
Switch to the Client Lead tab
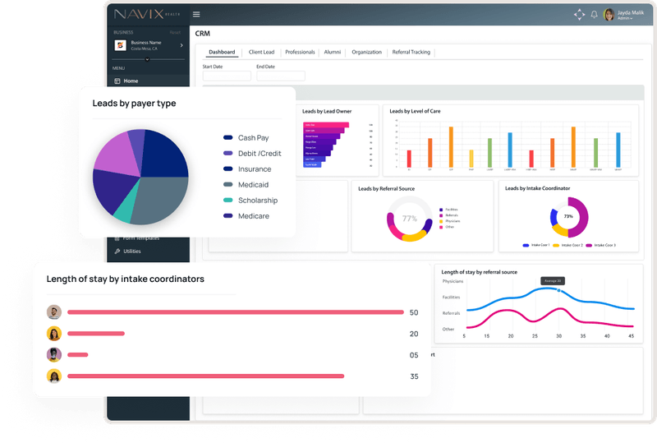261,52
